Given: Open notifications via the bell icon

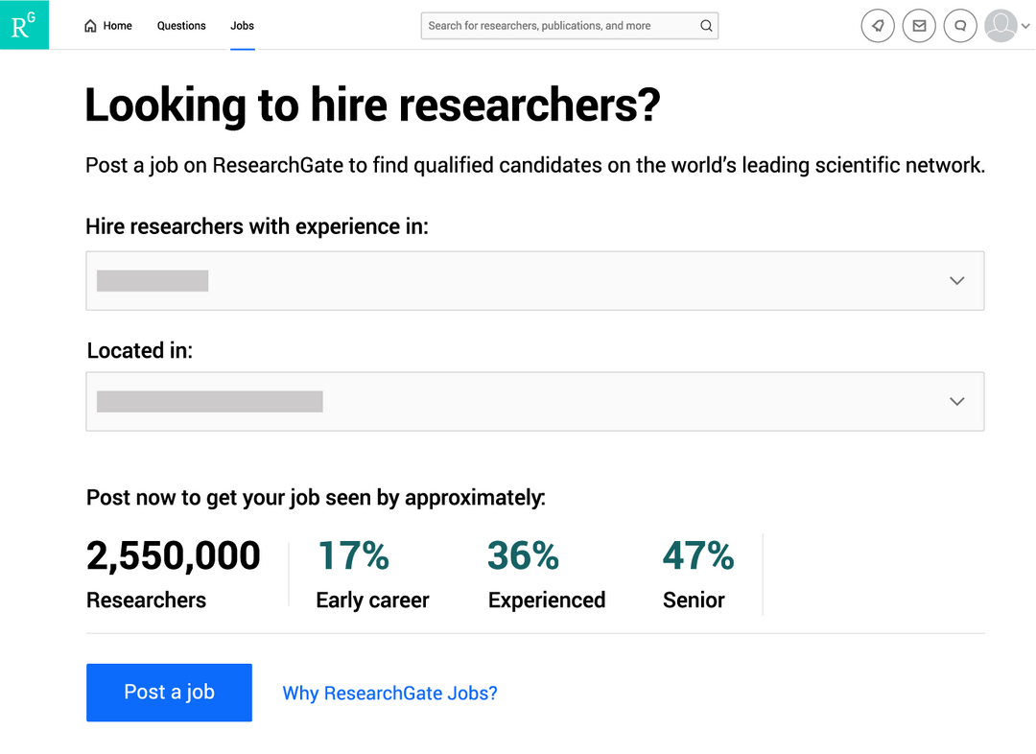Looking at the screenshot, I should pyautogui.click(x=878, y=26).
